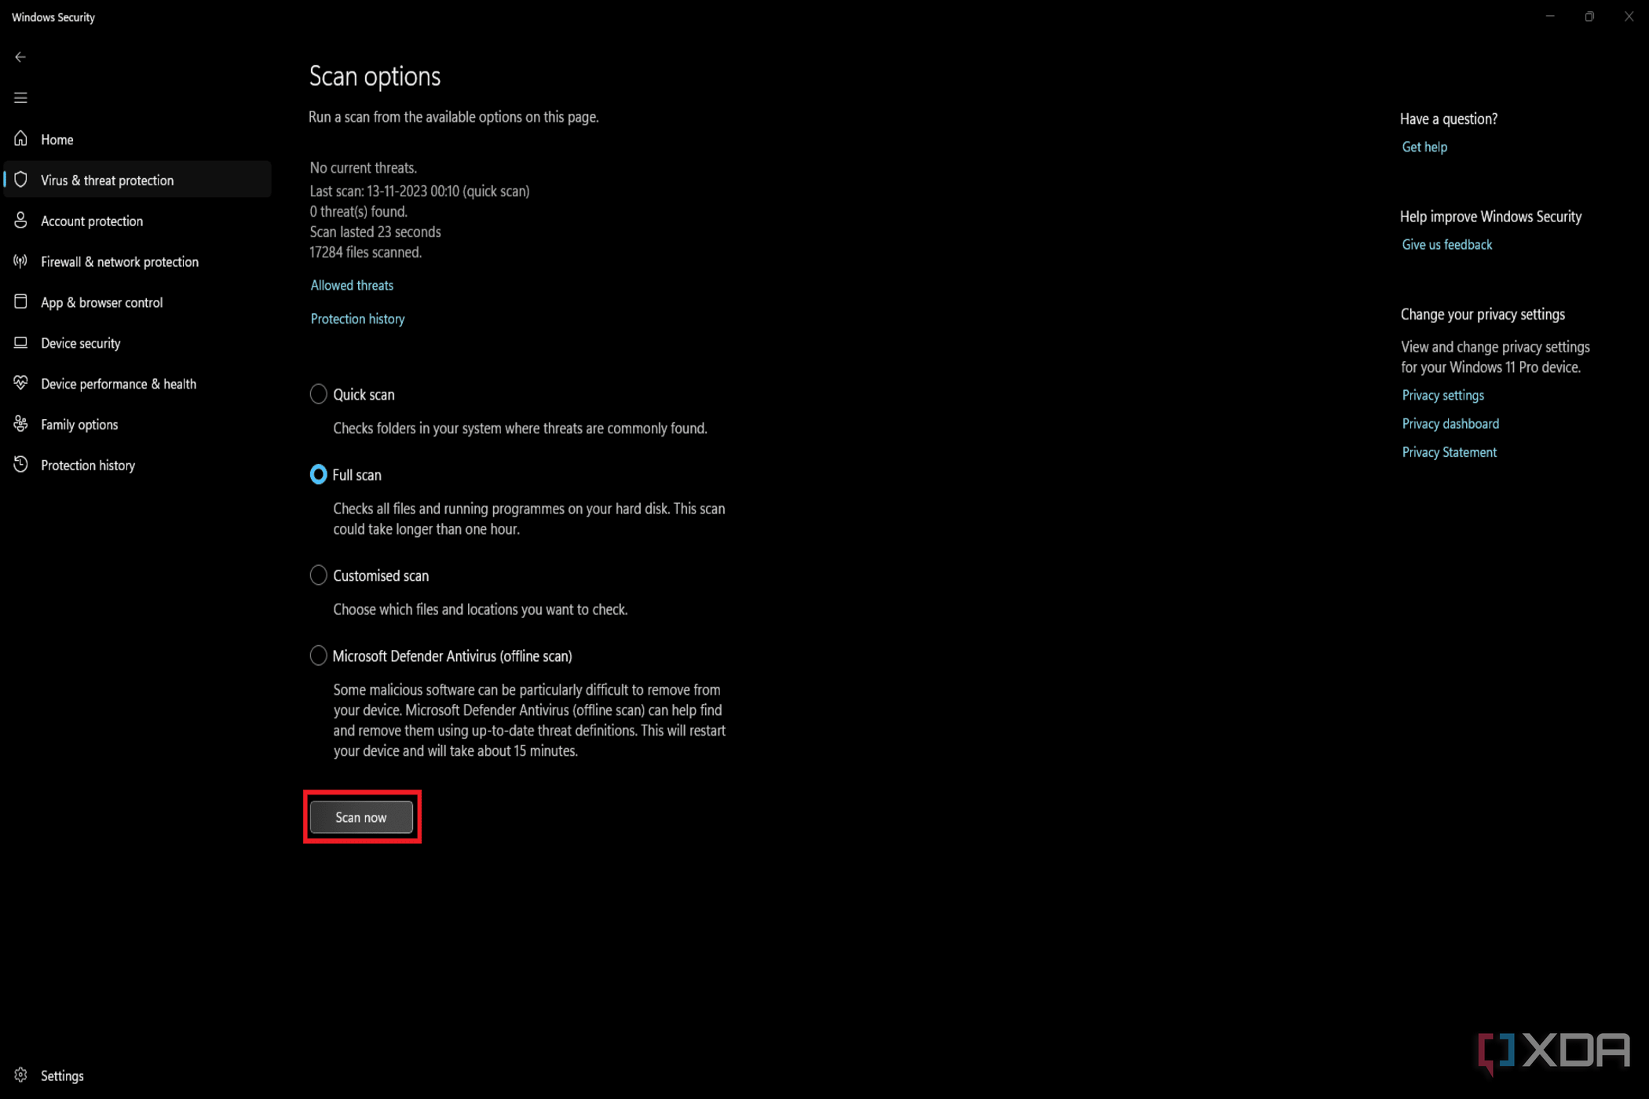Select the Customised scan radio button
This screenshot has height=1099, width=1649.
[318, 575]
